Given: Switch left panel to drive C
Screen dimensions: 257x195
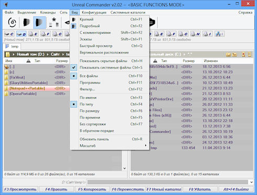Looking at the screenshot, I should (9, 34).
